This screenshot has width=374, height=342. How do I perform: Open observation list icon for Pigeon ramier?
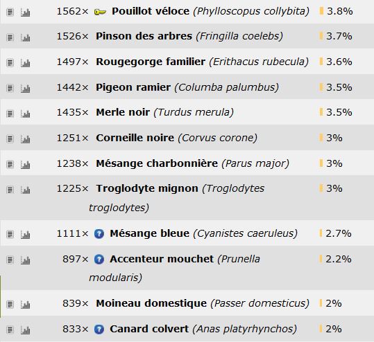pyautogui.click(x=10, y=89)
